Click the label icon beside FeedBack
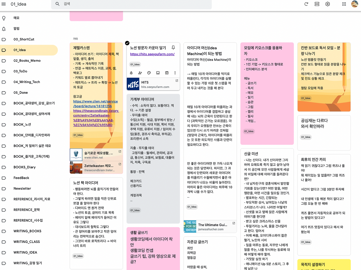This screenshot has height=270, width=361. click(x=4, y=178)
